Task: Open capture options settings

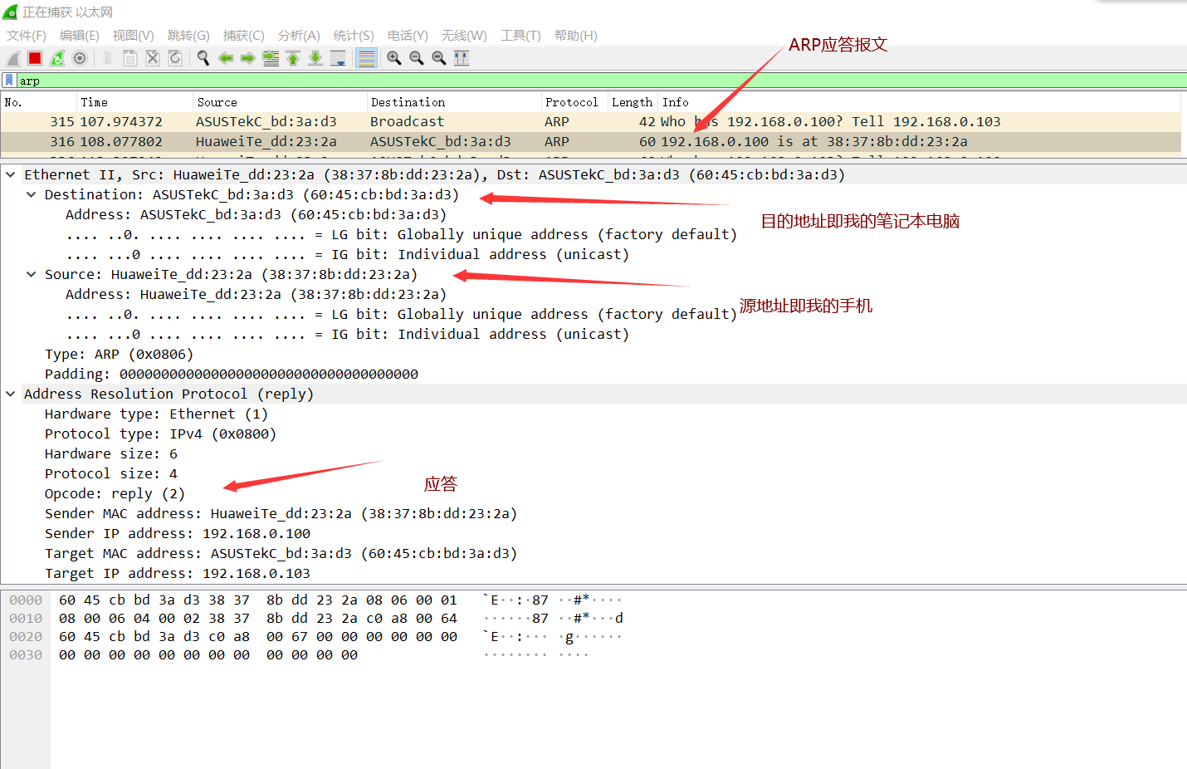Action: pyautogui.click(x=80, y=57)
